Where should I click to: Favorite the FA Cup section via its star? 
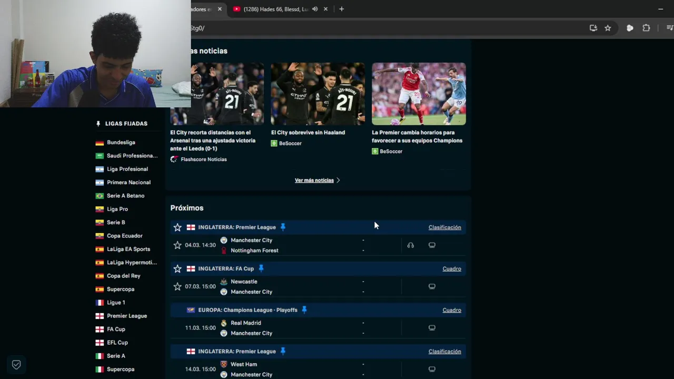(x=177, y=269)
